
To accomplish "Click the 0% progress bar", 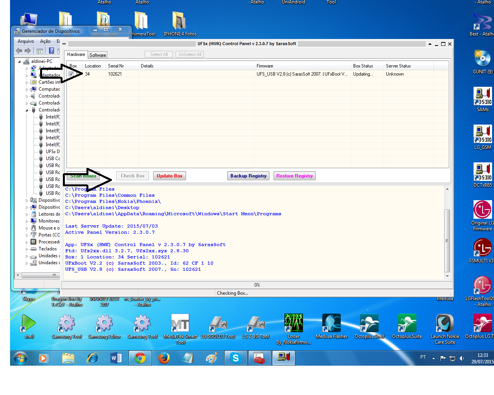I will [x=257, y=285].
